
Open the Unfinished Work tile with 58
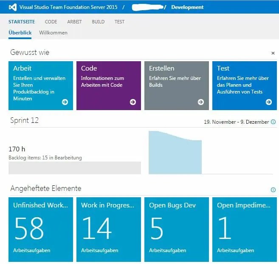[x=41, y=230]
